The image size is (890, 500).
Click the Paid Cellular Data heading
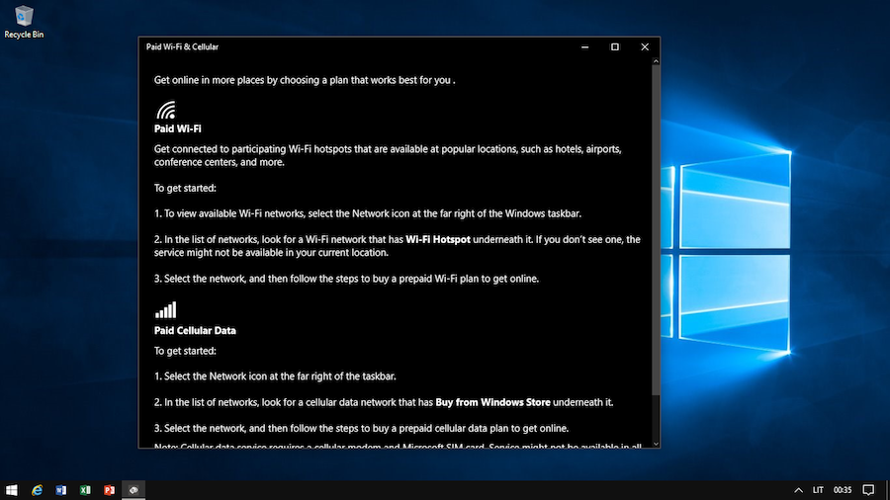(x=195, y=330)
